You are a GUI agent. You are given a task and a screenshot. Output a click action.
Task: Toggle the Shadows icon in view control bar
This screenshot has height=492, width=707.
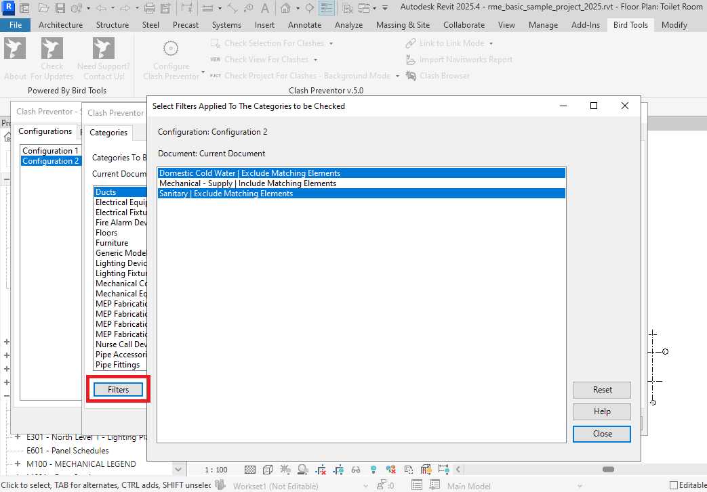(x=303, y=470)
